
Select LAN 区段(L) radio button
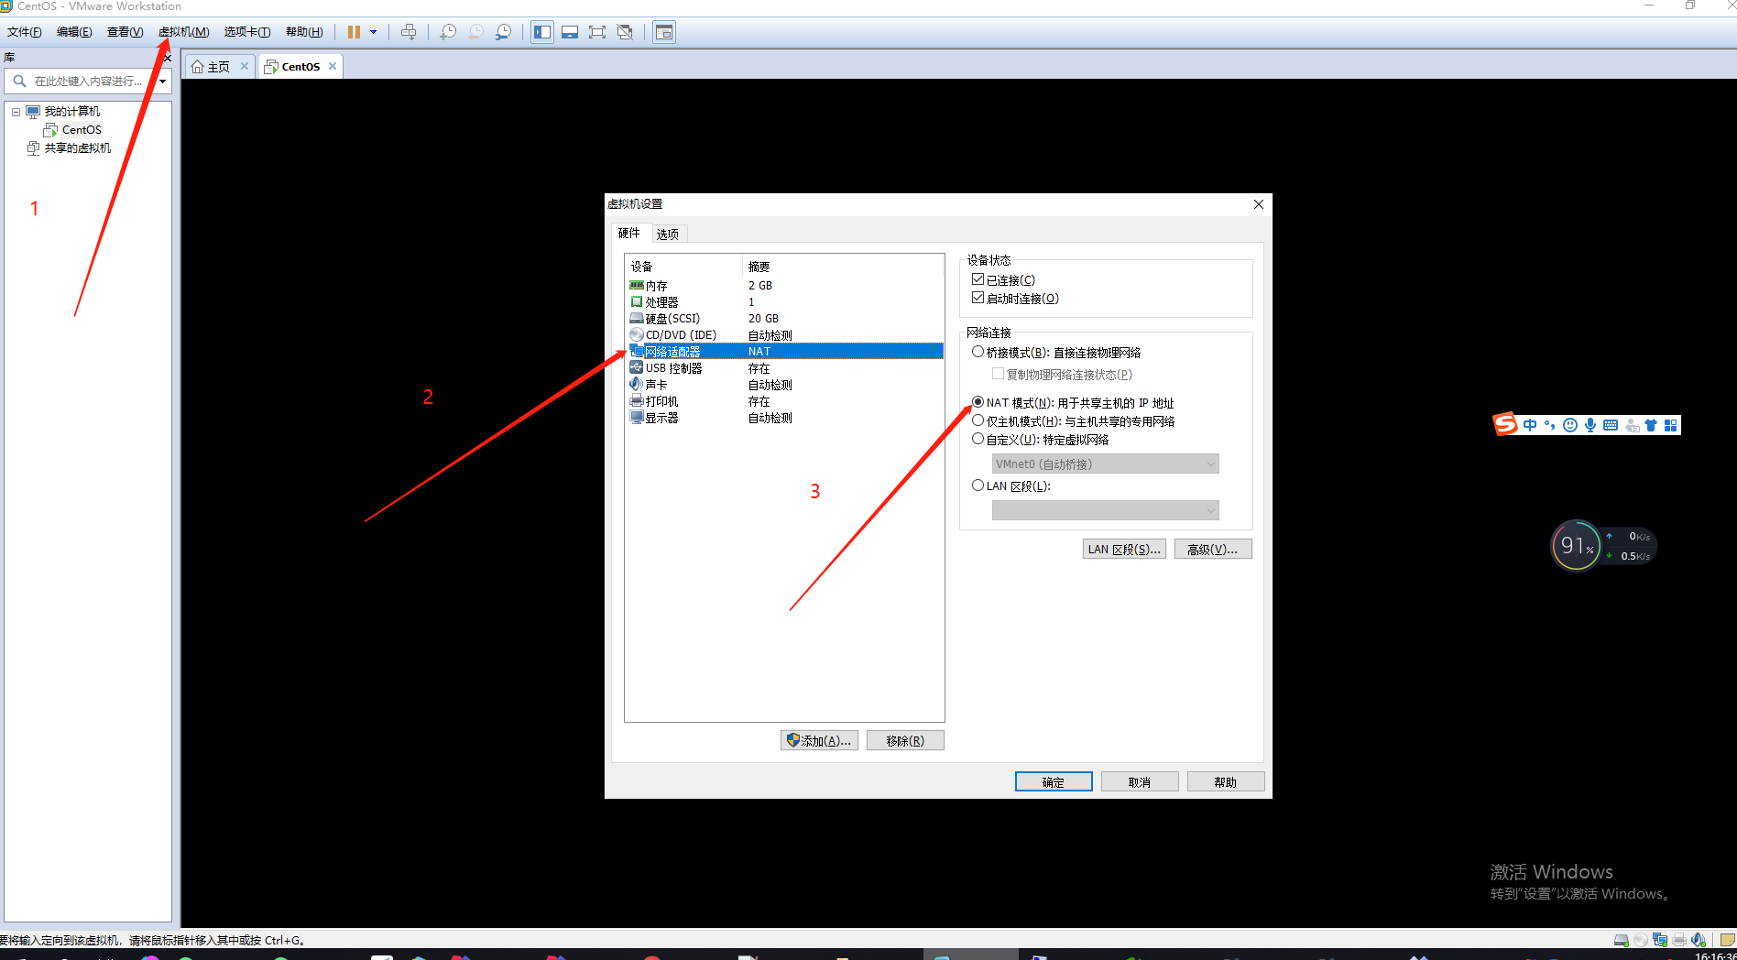click(978, 485)
